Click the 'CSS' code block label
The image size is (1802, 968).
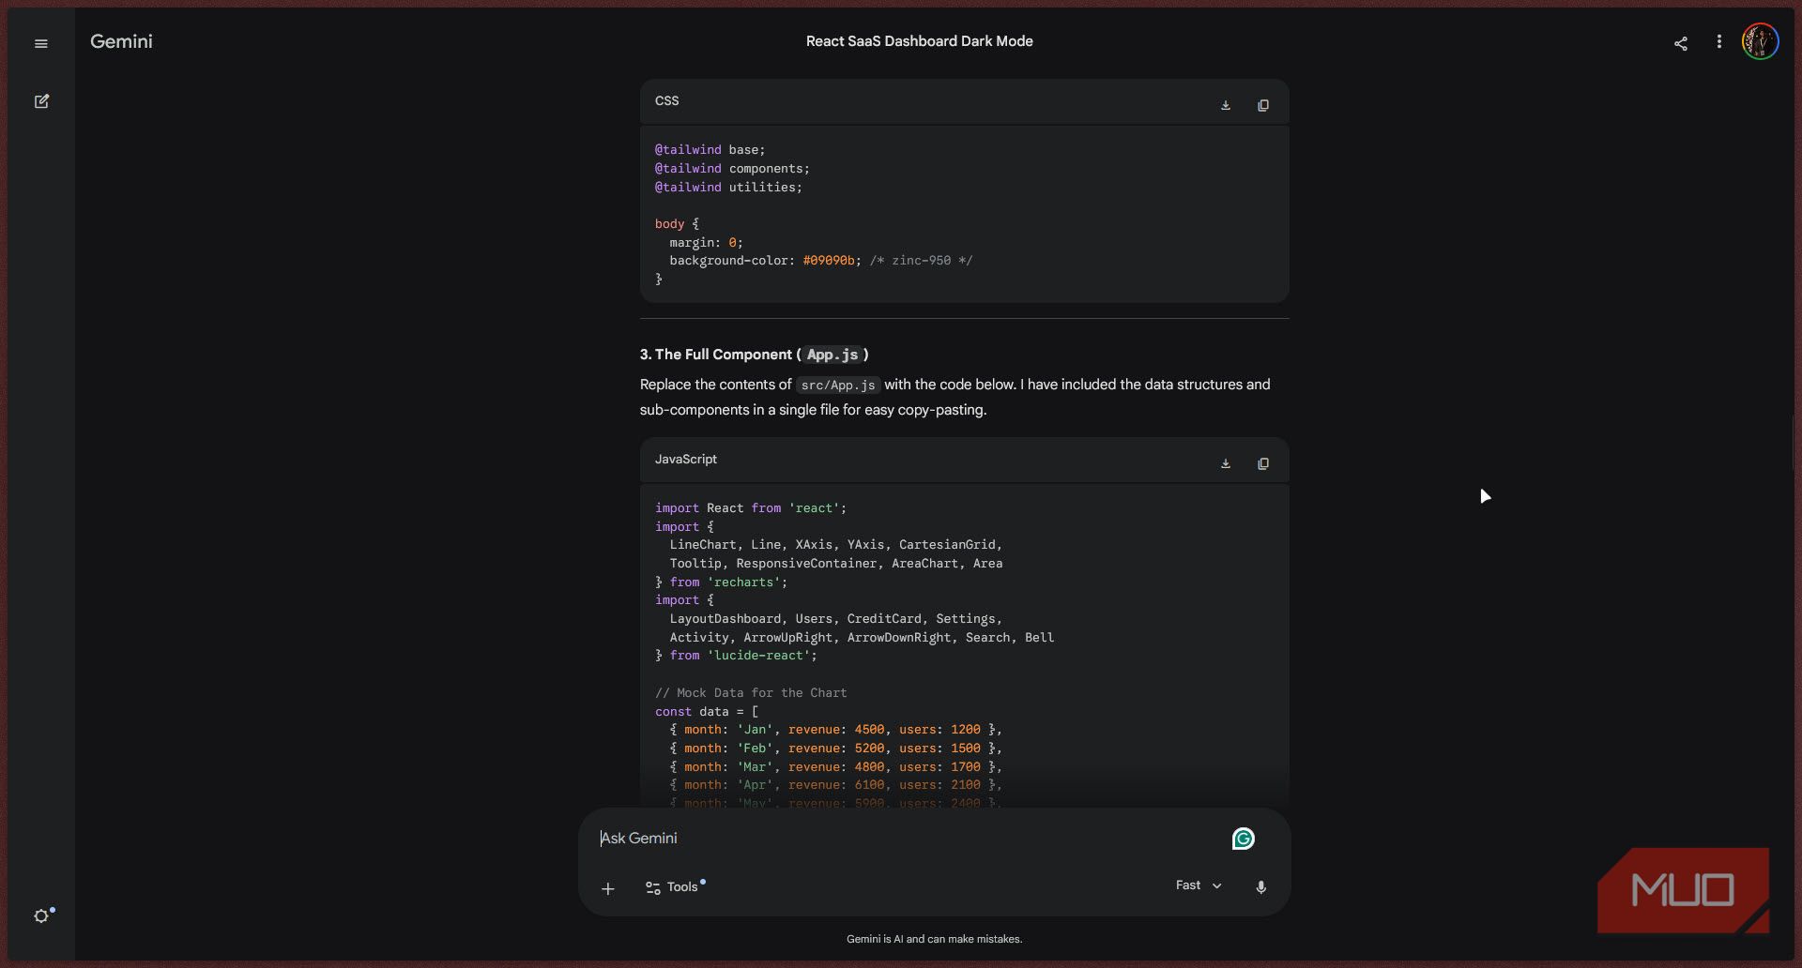point(666,100)
